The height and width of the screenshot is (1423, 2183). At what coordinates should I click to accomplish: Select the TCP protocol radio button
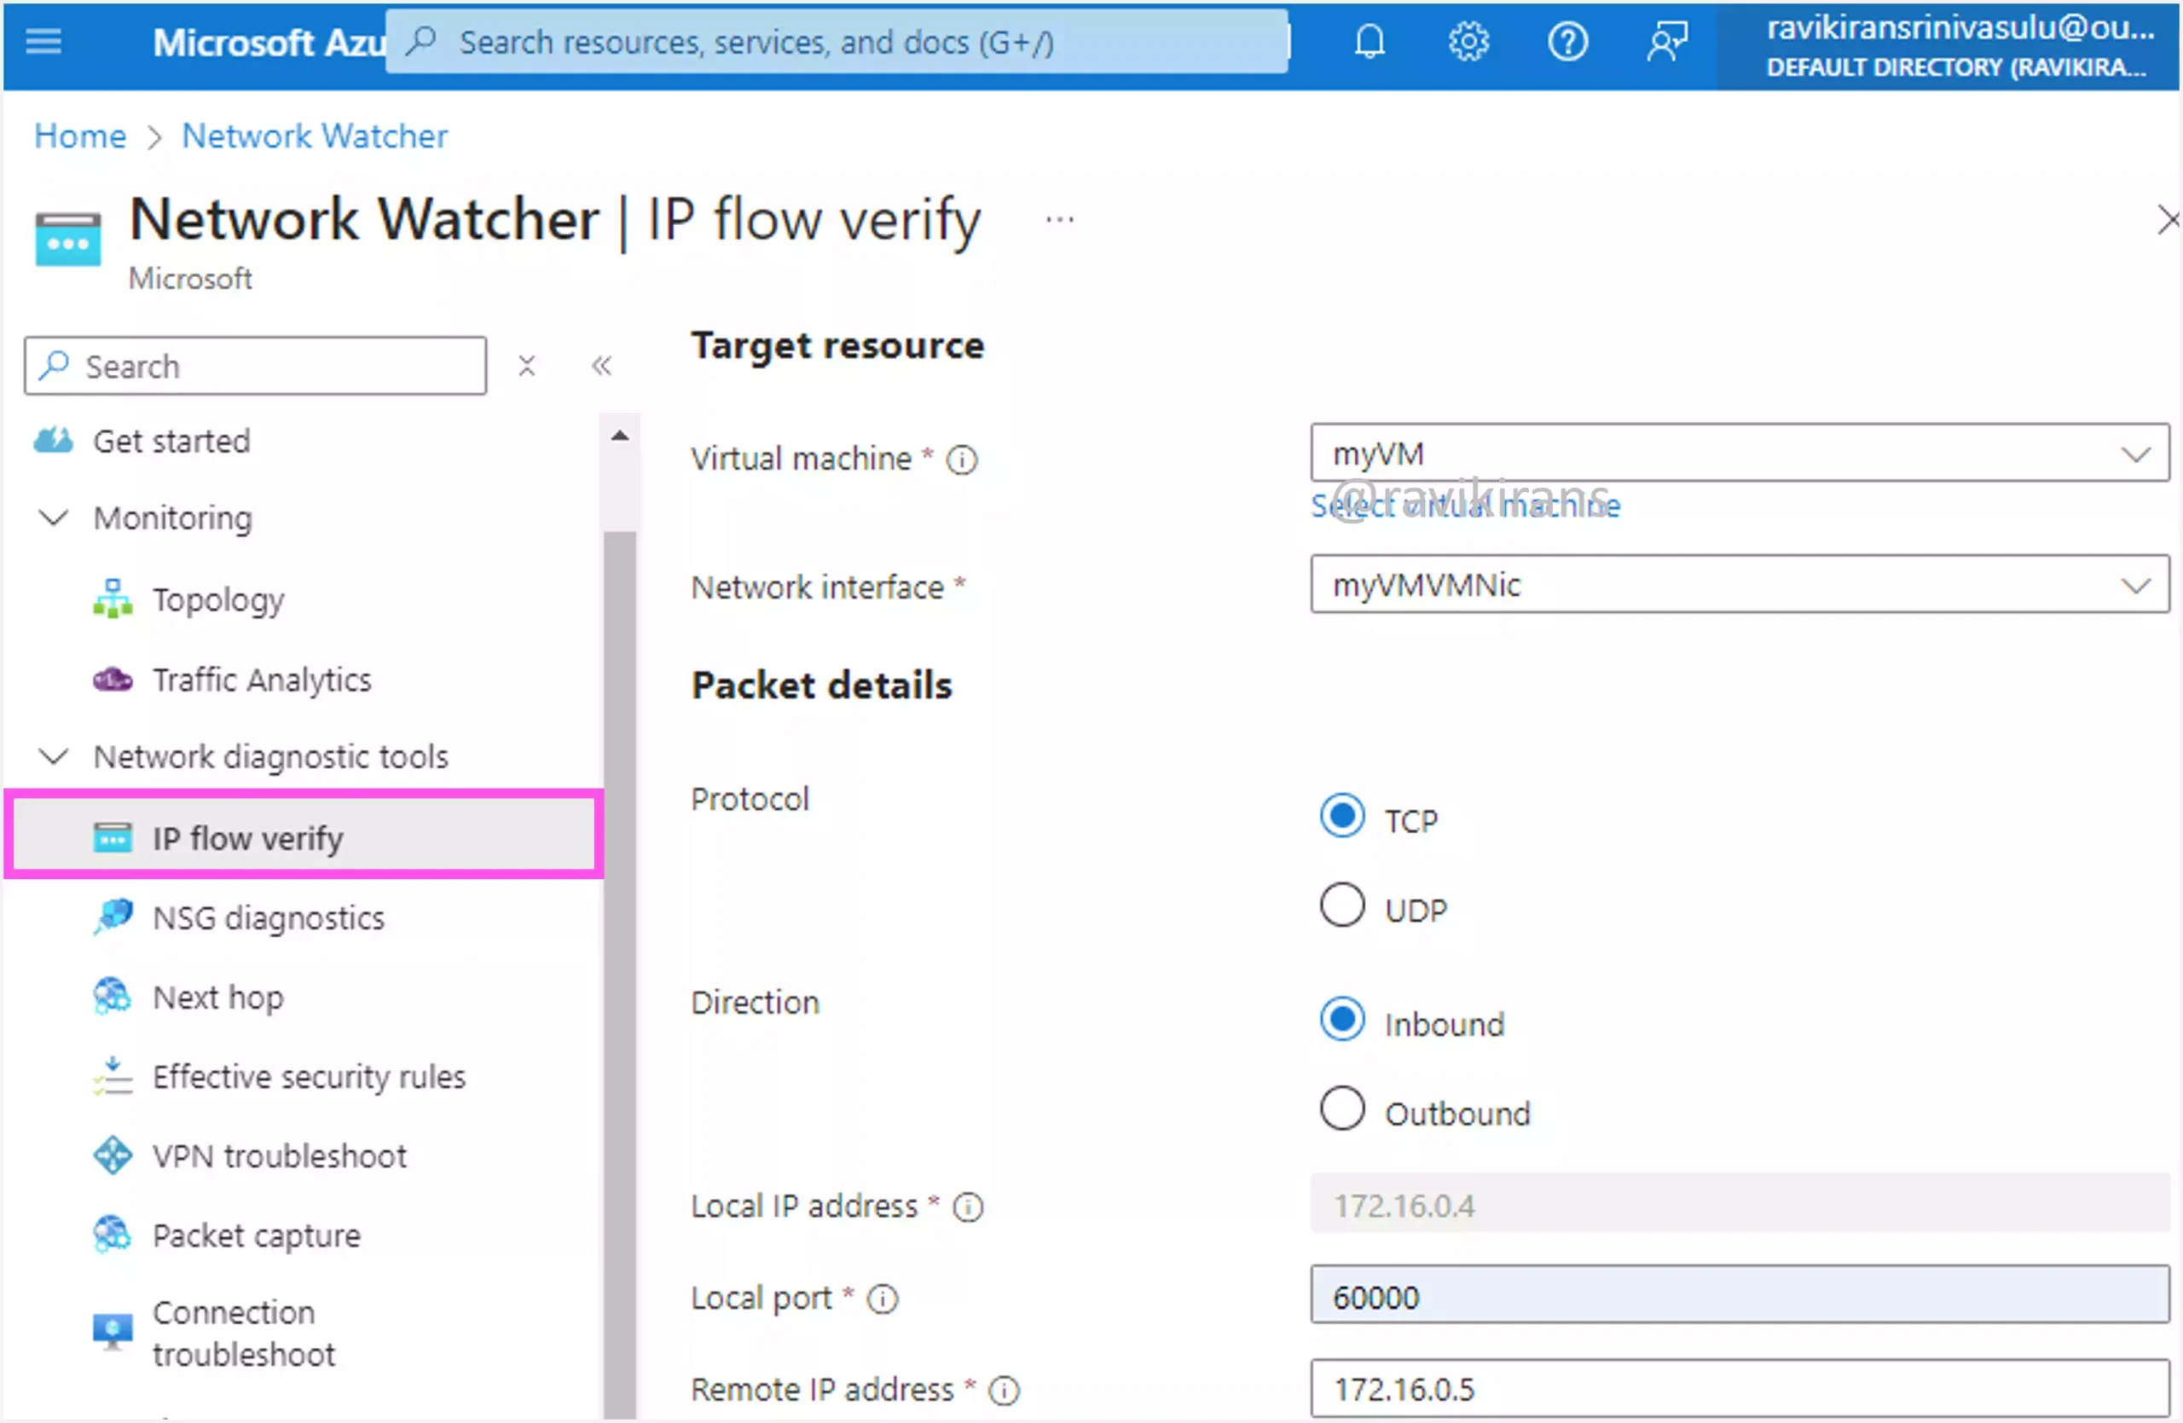click(1342, 815)
